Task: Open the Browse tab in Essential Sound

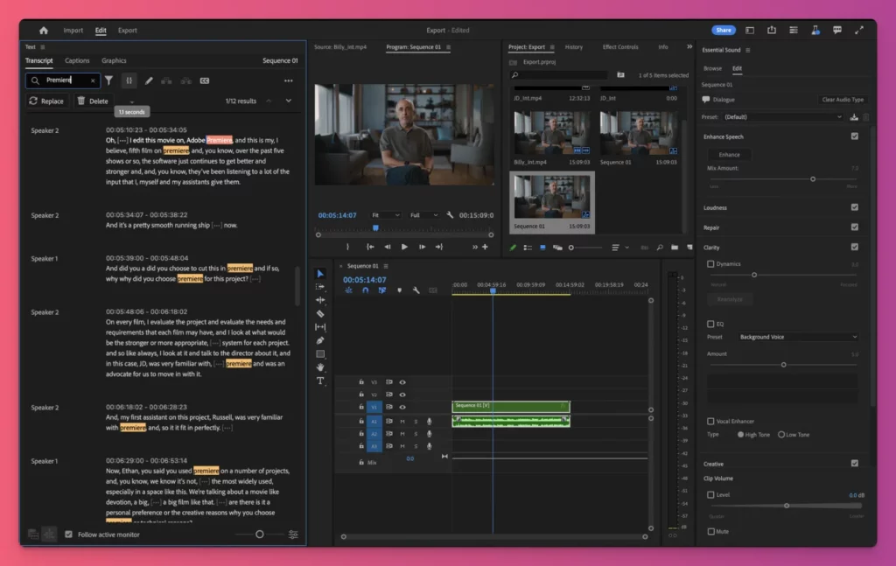Action: [712, 68]
